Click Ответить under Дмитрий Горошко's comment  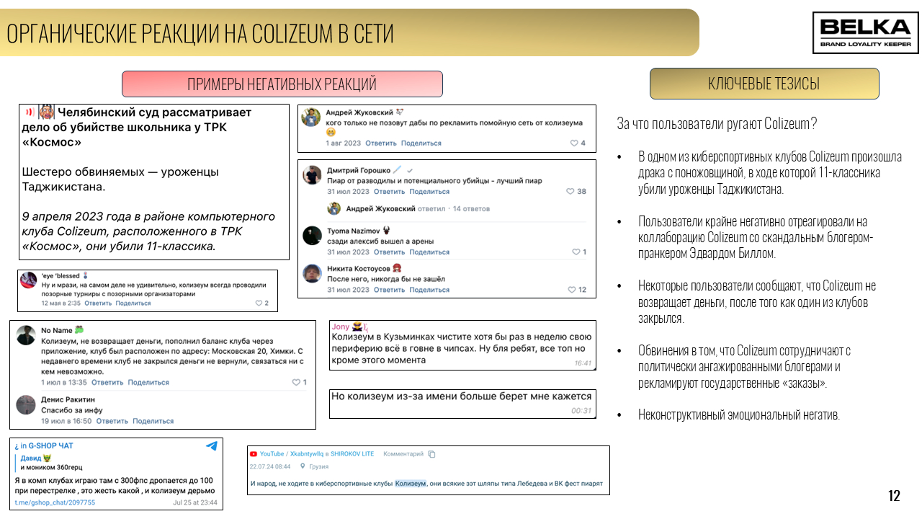click(x=389, y=192)
